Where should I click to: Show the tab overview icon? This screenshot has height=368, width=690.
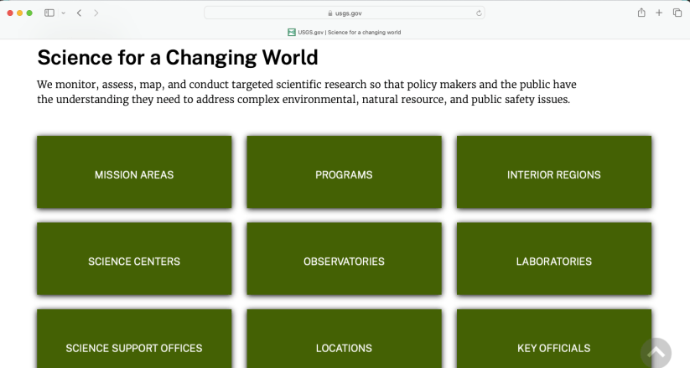coord(677,13)
